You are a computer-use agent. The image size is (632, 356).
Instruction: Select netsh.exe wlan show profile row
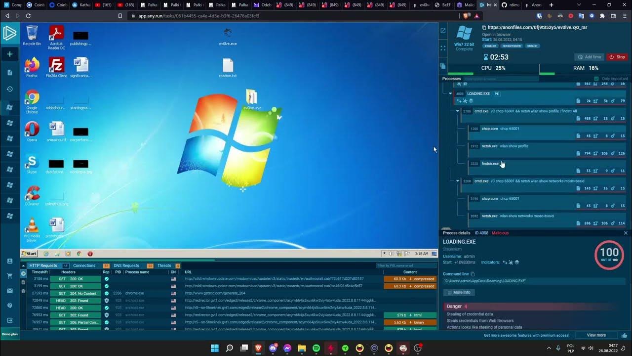[547, 149]
